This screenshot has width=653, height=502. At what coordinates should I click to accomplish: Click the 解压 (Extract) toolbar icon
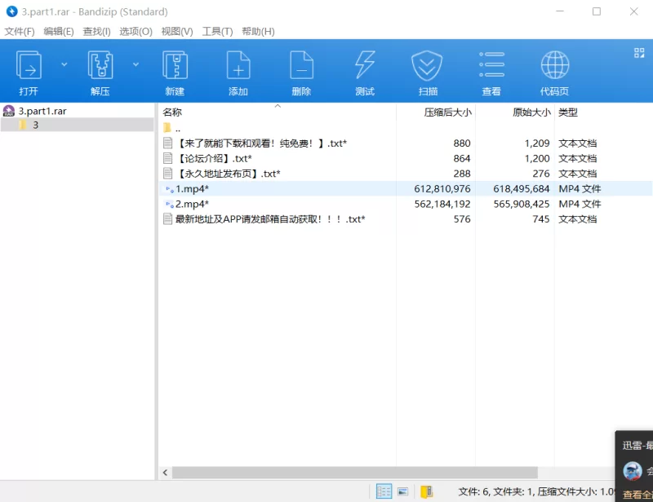100,65
